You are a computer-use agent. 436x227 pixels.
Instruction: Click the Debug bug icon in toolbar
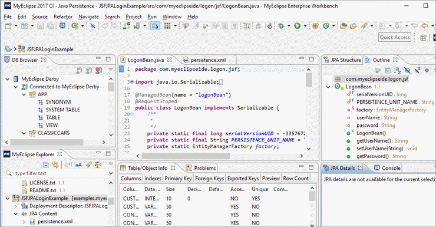(x=281, y=26)
